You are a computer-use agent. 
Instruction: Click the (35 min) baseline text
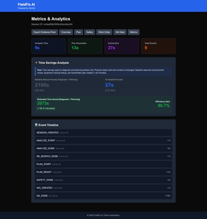coord(39,90)
